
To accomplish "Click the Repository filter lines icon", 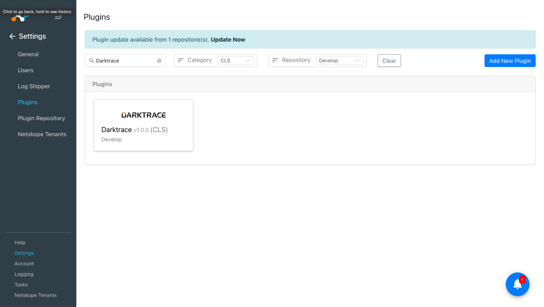I will tap(275, 60).
